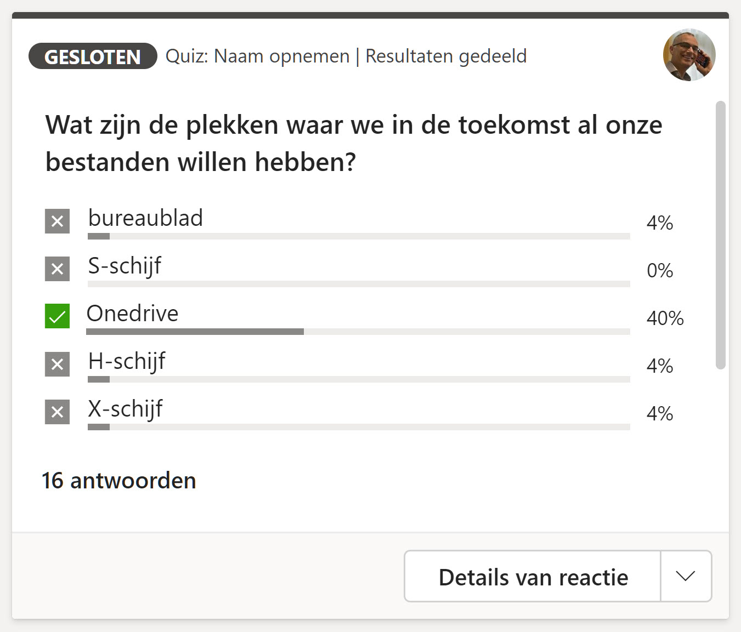This screenshot has height=632, width=741.
Task: Open the profile picture in the top right
Action: [689, 55]
